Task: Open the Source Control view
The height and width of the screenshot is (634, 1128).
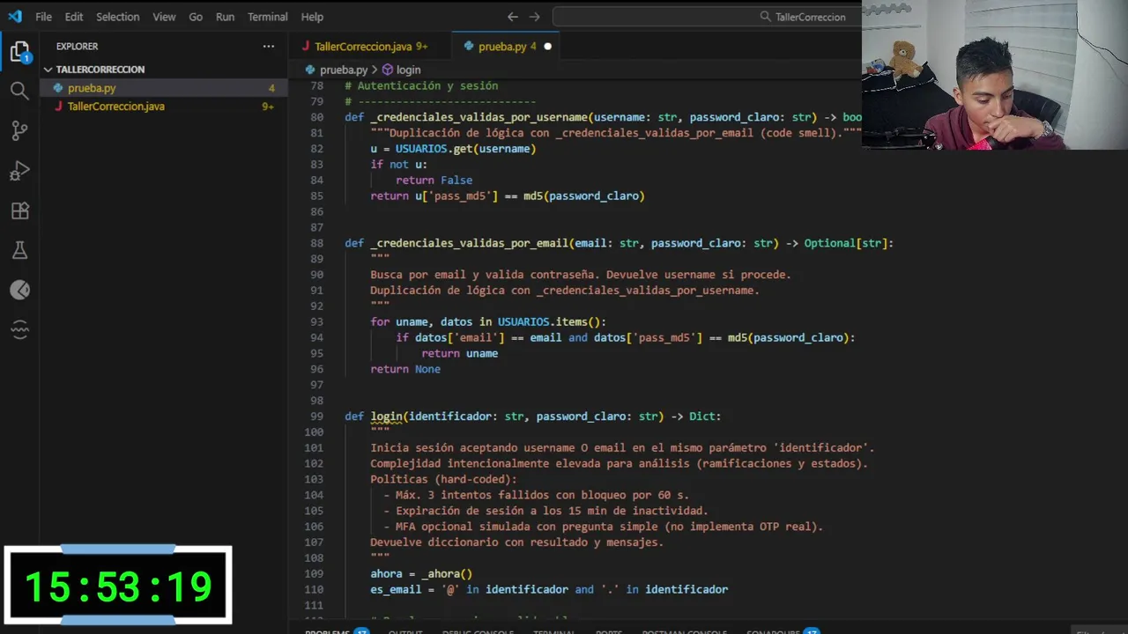Action: (19, 130)
